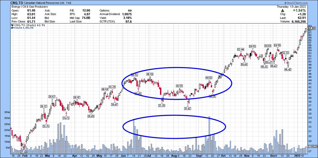
Task: Click the 32.76 price label
Action: tap(46, 126)
